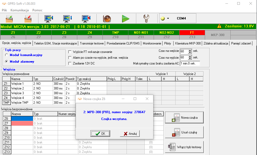Start connection using the green play icon
This screenshot has height=155, width=257.
(126, 19)
